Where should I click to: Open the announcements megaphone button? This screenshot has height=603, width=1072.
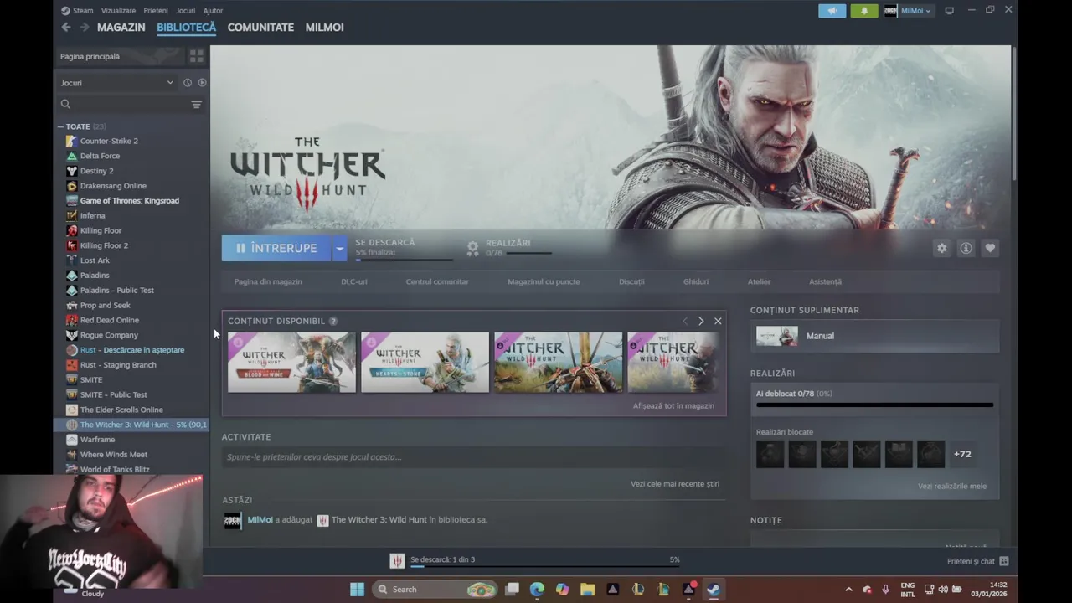coord(832,11)
